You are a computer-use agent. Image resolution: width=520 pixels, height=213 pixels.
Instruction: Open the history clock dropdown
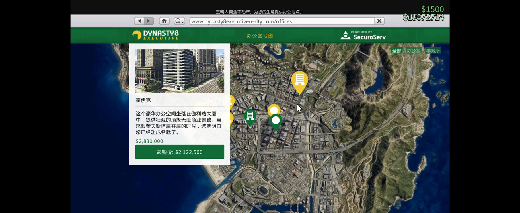(x=179, y=21)
